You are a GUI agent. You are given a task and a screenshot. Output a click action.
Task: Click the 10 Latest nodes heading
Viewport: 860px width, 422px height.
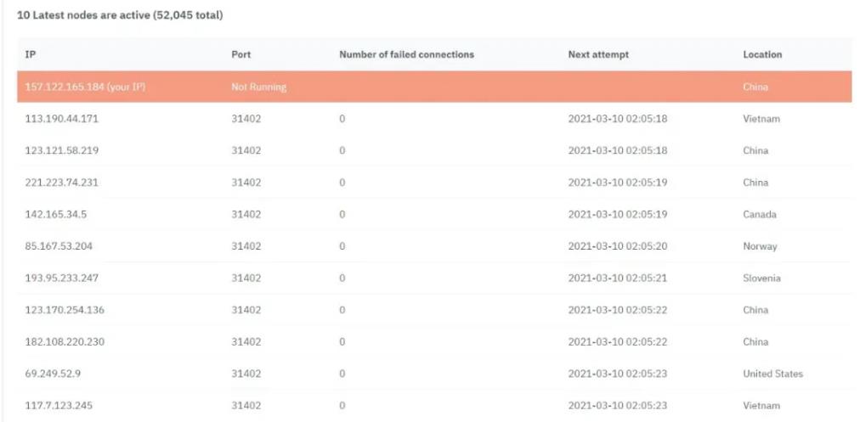(x=120, y=15)
